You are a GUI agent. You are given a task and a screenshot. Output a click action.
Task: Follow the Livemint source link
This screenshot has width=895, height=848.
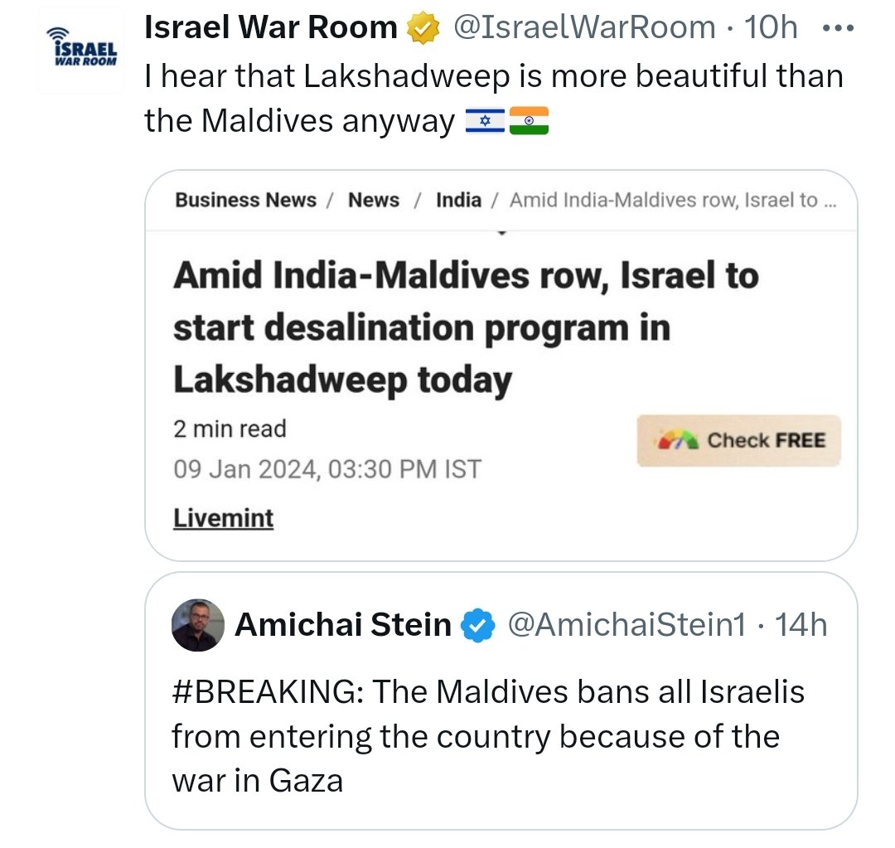click(223, 519)
